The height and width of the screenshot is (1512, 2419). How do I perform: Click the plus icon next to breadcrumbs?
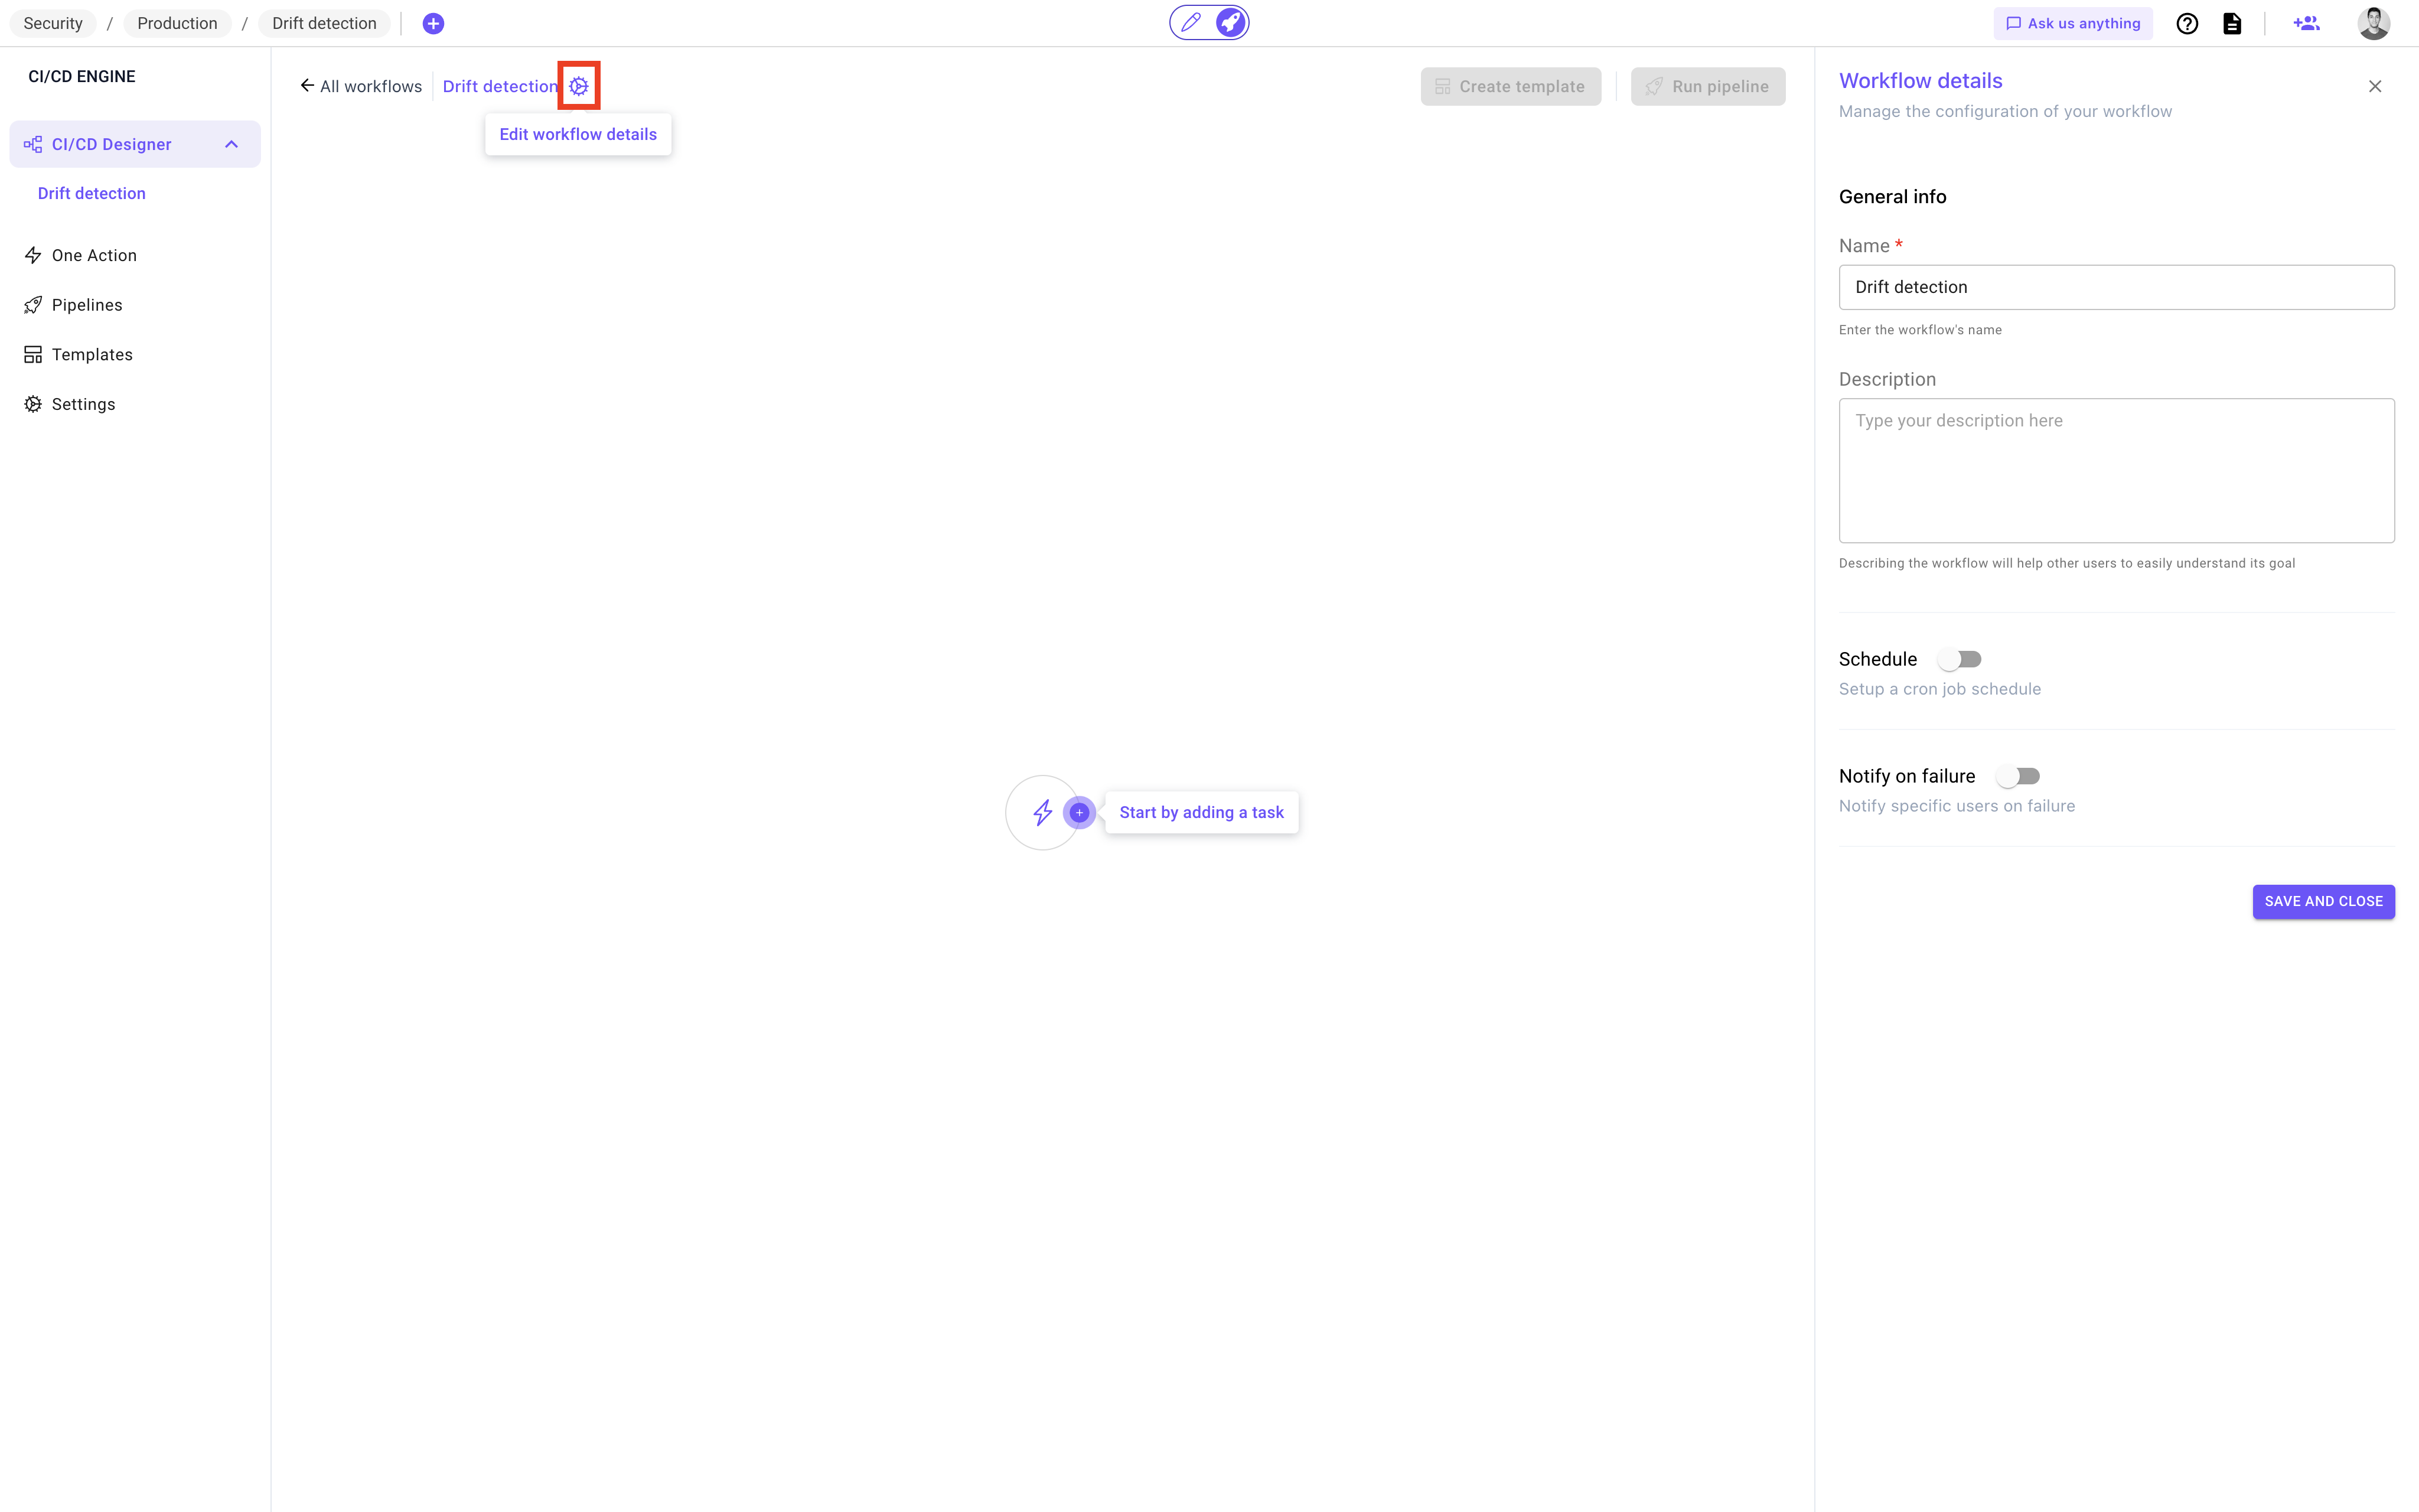[433, 23]
